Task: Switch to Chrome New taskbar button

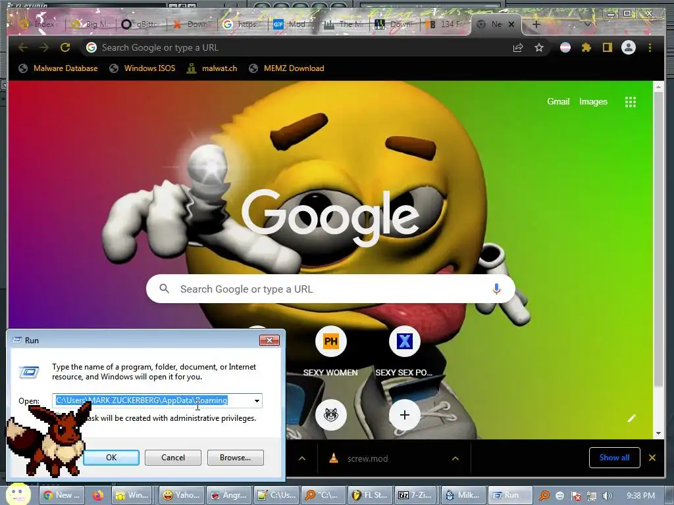Action: tap(61, 495)
